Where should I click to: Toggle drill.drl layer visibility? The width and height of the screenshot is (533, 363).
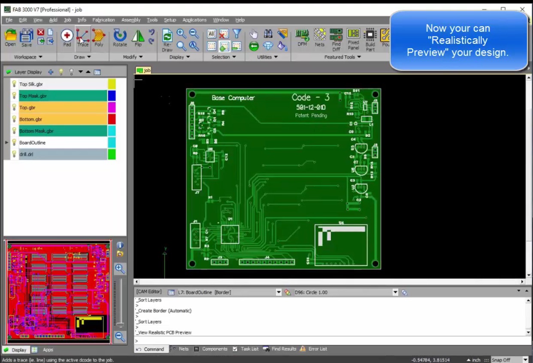click(x=14, y=154)
